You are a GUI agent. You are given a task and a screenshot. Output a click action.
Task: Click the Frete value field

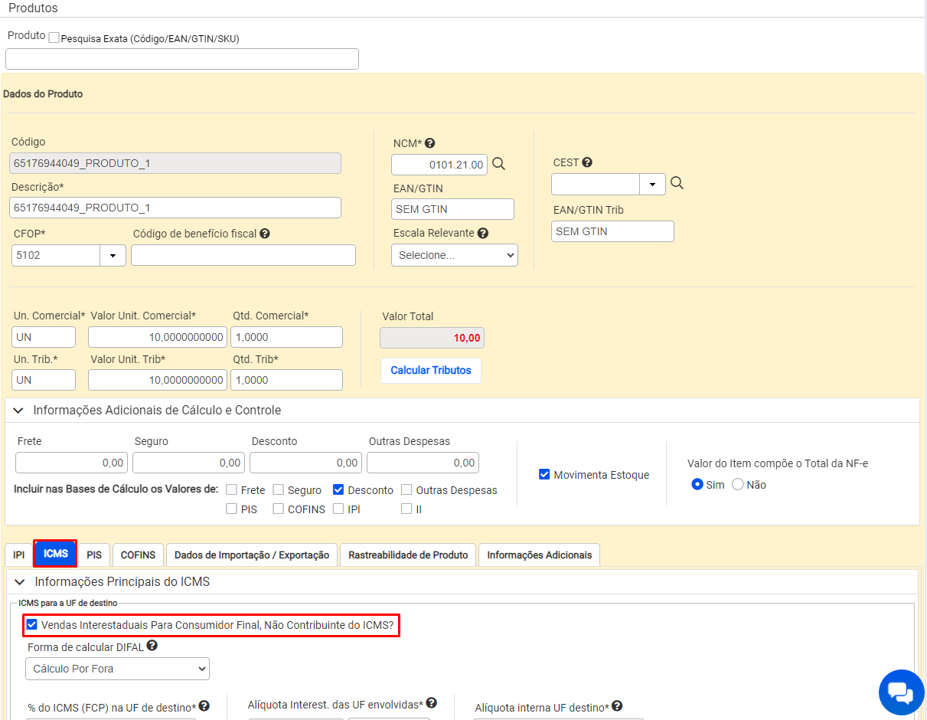[72, 463]
